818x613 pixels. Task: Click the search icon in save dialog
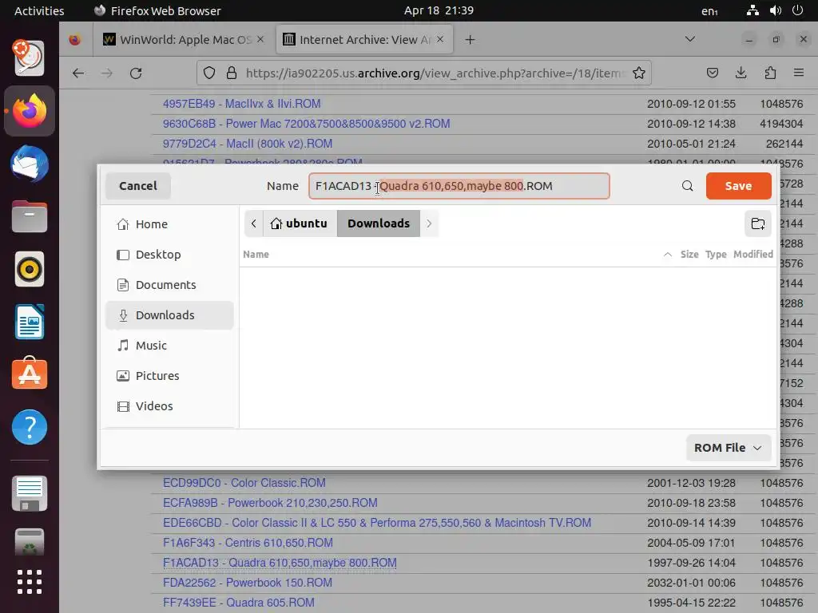[688, 186]
